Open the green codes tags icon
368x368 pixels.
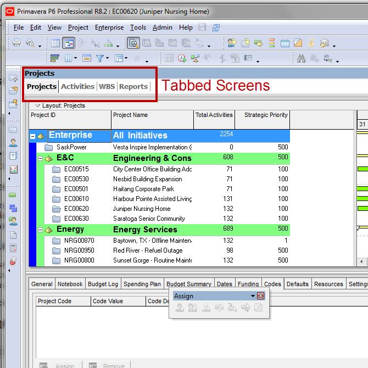click(x=258, y=43)
